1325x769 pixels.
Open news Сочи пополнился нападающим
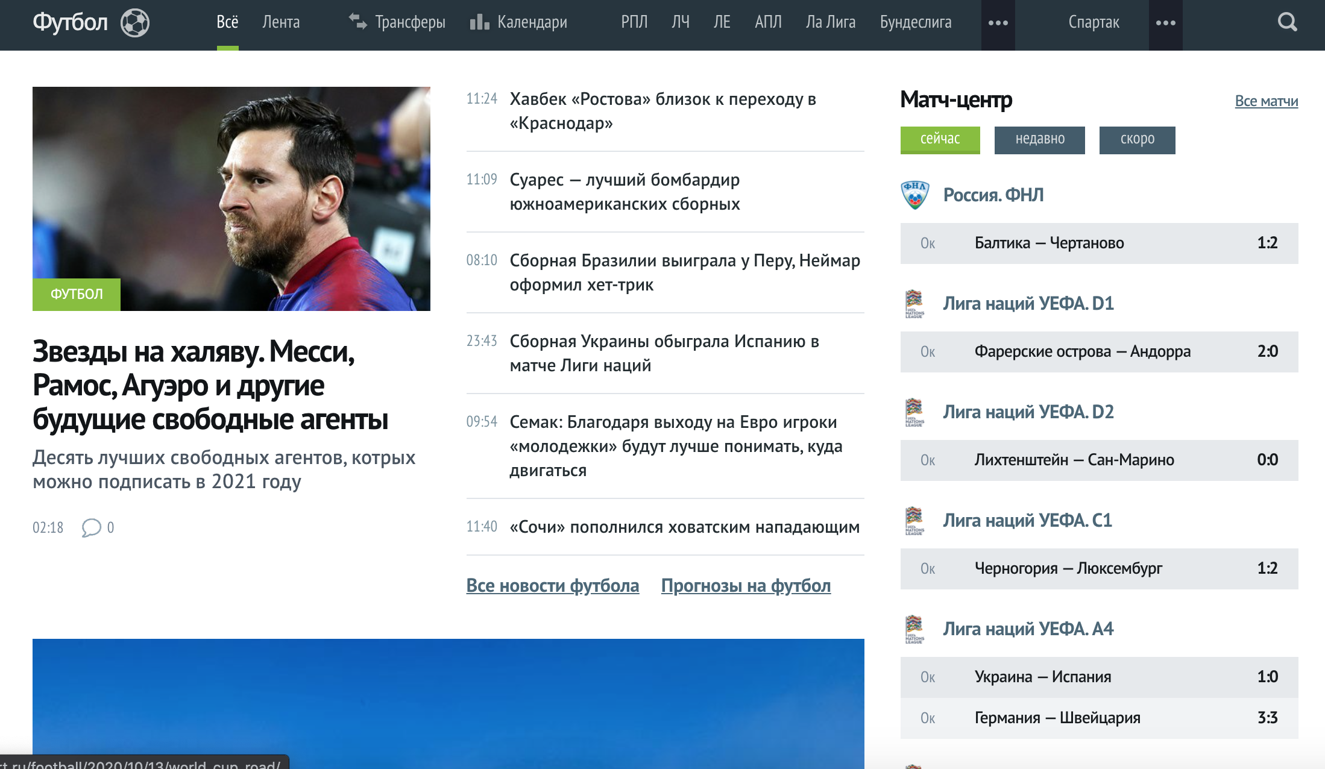685,527
